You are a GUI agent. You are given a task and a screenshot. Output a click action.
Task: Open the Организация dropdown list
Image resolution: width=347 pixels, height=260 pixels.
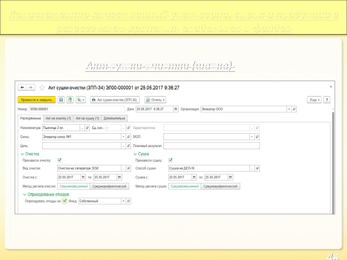tap(289, 109)
